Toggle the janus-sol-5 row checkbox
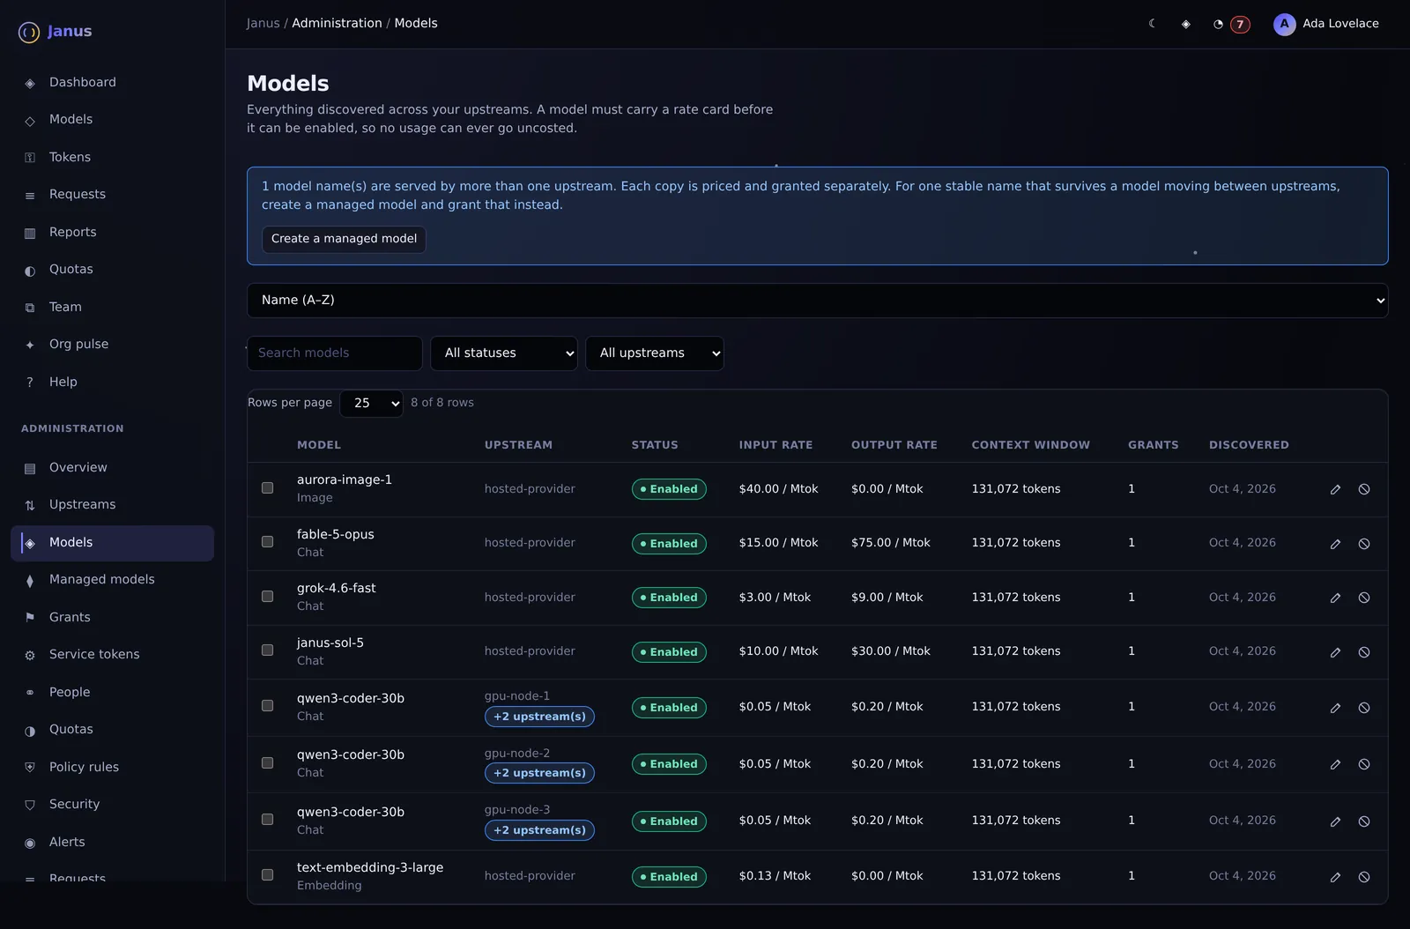Viewport: 1410px width, 929px height. coord(267,650)
